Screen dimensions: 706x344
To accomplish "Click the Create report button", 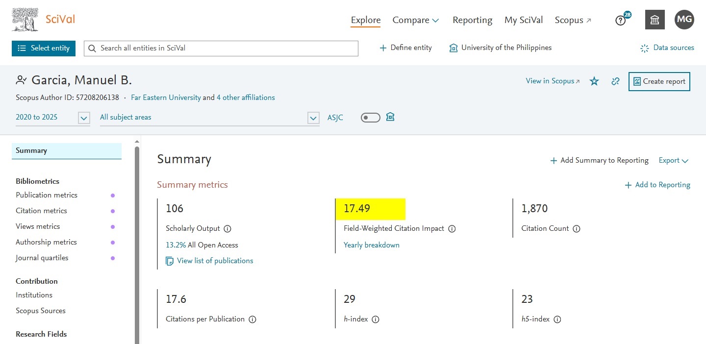I will click(659, 81).
